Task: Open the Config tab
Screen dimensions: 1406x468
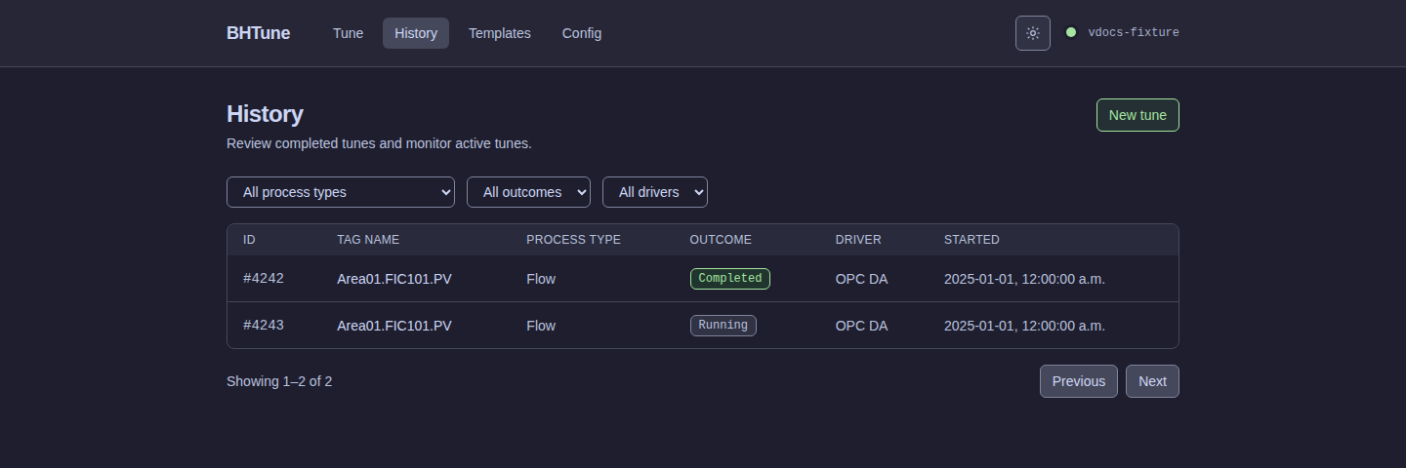Action: (x=582, y=33)
